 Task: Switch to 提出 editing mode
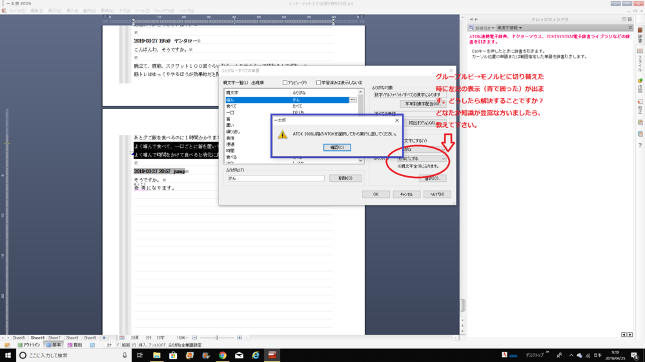[x=75, y=345]
